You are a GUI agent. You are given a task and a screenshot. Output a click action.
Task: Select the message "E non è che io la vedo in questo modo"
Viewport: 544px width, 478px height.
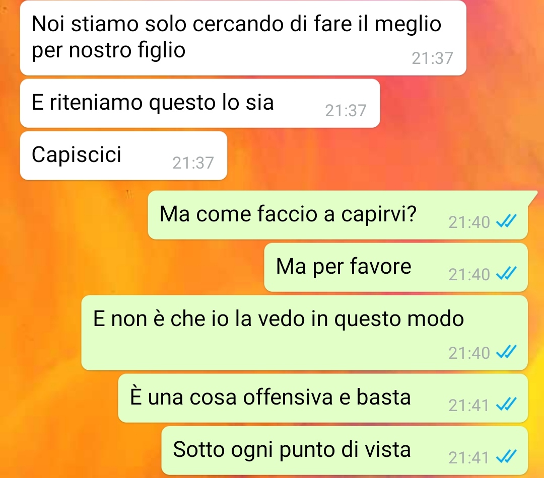[x=305, y=333]
